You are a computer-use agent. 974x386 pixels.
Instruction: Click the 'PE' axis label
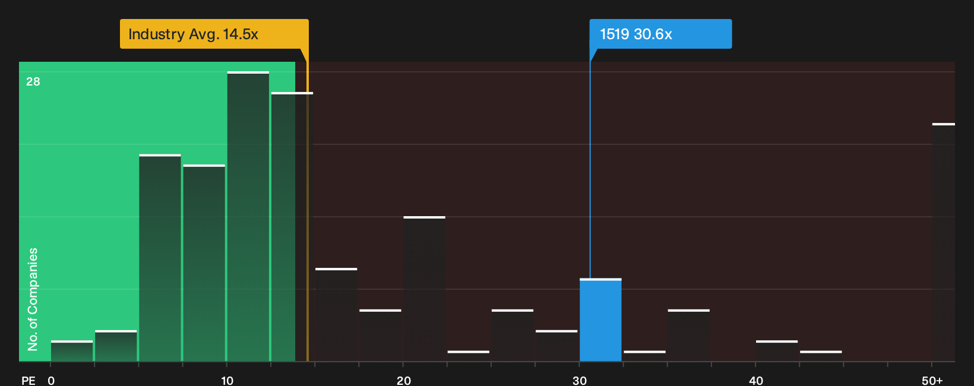[28, 381]
